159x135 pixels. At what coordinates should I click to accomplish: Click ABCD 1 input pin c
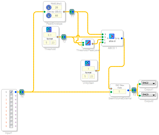[x=103, y=40]
